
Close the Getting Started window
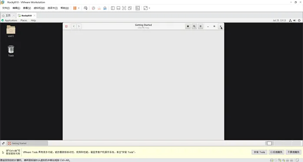coord(221,26)
